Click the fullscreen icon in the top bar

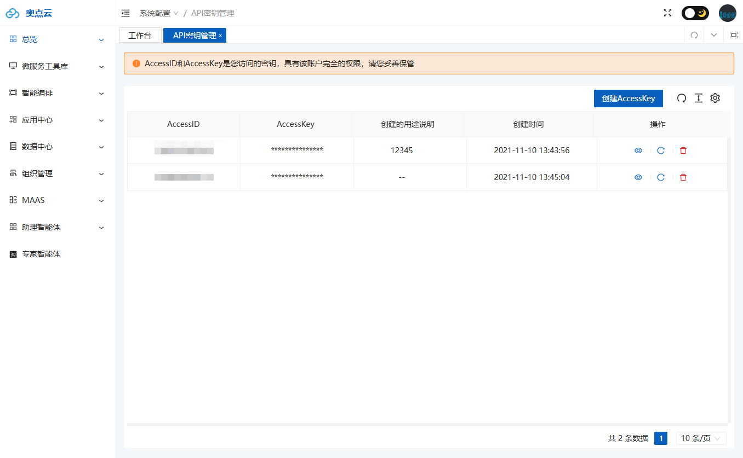click(x=667, y=13)
